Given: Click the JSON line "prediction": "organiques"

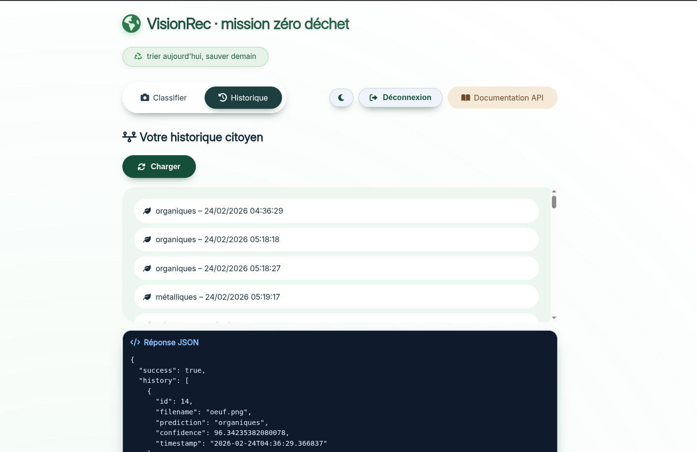Looking at the screenshot, I should [212, 423].
